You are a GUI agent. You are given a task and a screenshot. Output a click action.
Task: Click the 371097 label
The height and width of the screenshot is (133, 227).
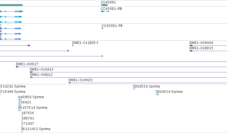[x=28, y=124]
